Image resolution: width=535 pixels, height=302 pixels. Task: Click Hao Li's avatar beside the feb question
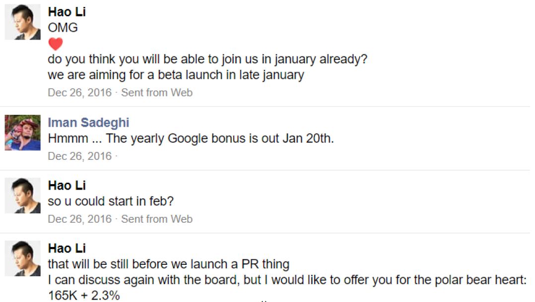tap(22, 196)
